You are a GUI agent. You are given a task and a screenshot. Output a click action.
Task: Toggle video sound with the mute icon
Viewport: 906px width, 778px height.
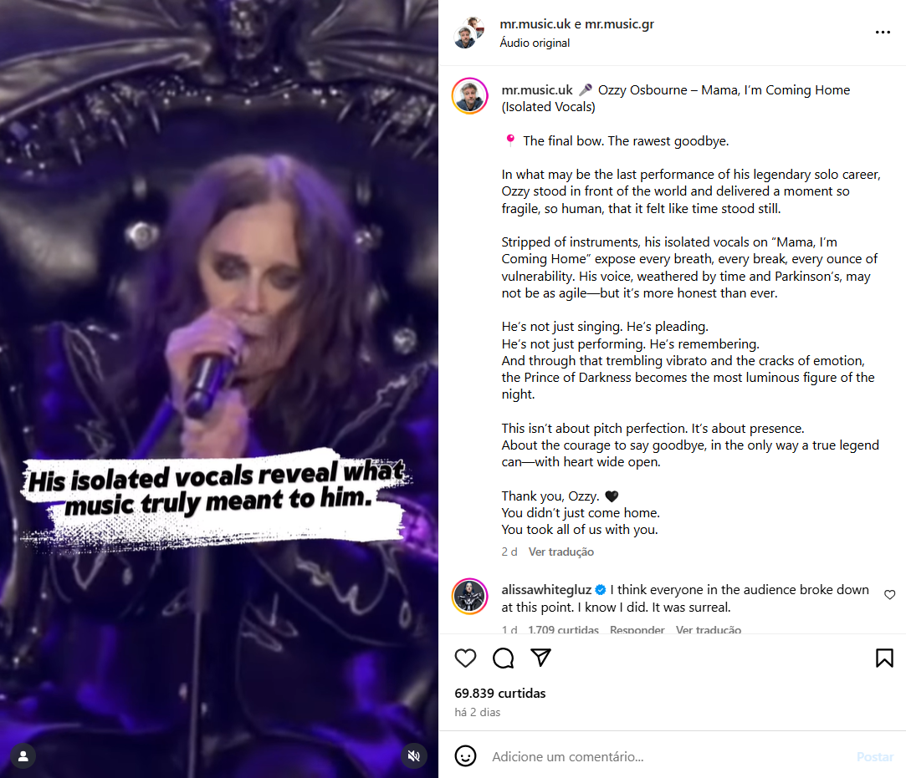pyautogui.click(x=414, y=756)
